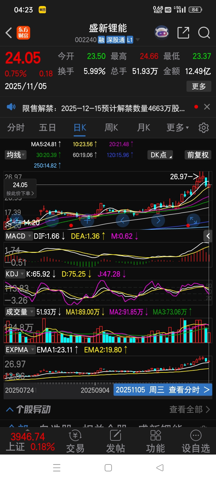
Task: Open the 东方财富 logo icon
Action: click(23, 33)
